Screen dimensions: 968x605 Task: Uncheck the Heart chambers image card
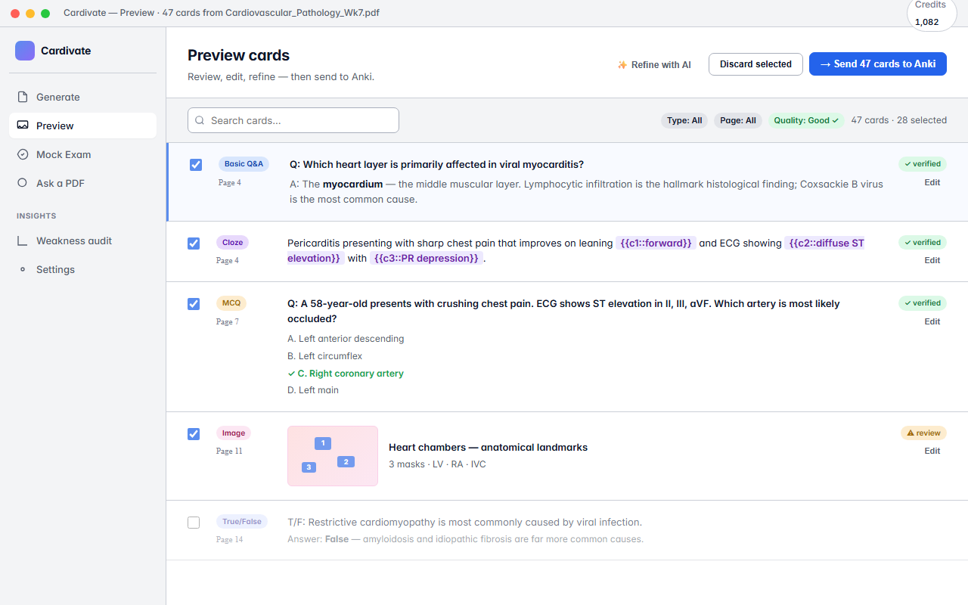pos(194,434)
